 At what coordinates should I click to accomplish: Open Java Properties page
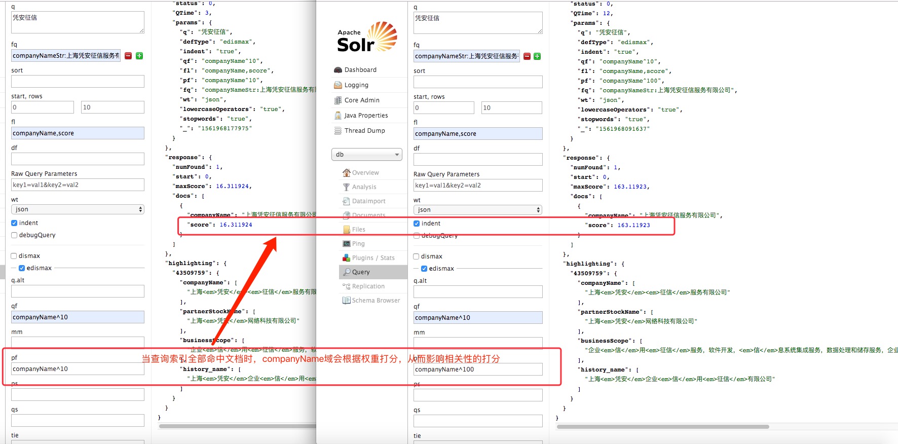point(366,116)
